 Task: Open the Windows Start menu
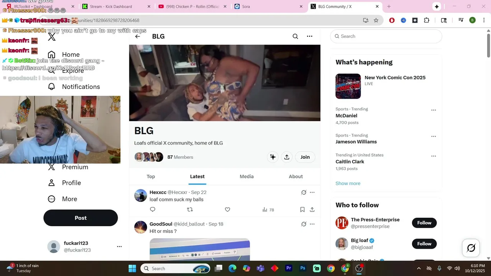[x=132, y=268]
